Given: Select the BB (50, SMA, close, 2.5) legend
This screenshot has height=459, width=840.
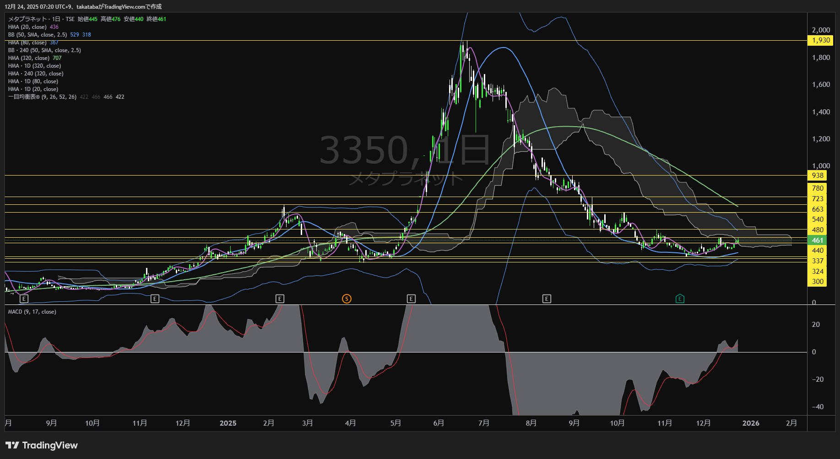Looking at the screenshot, I should [x=38, y=35].
